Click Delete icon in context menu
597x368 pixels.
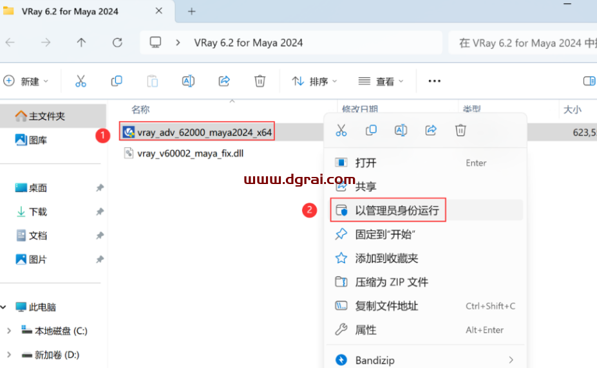[x=460, y=131]
